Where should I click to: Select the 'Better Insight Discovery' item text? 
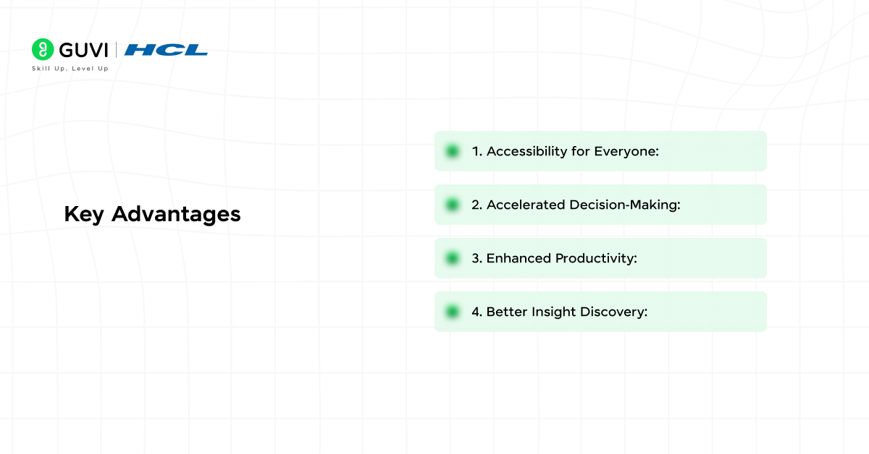coord(566,312)
